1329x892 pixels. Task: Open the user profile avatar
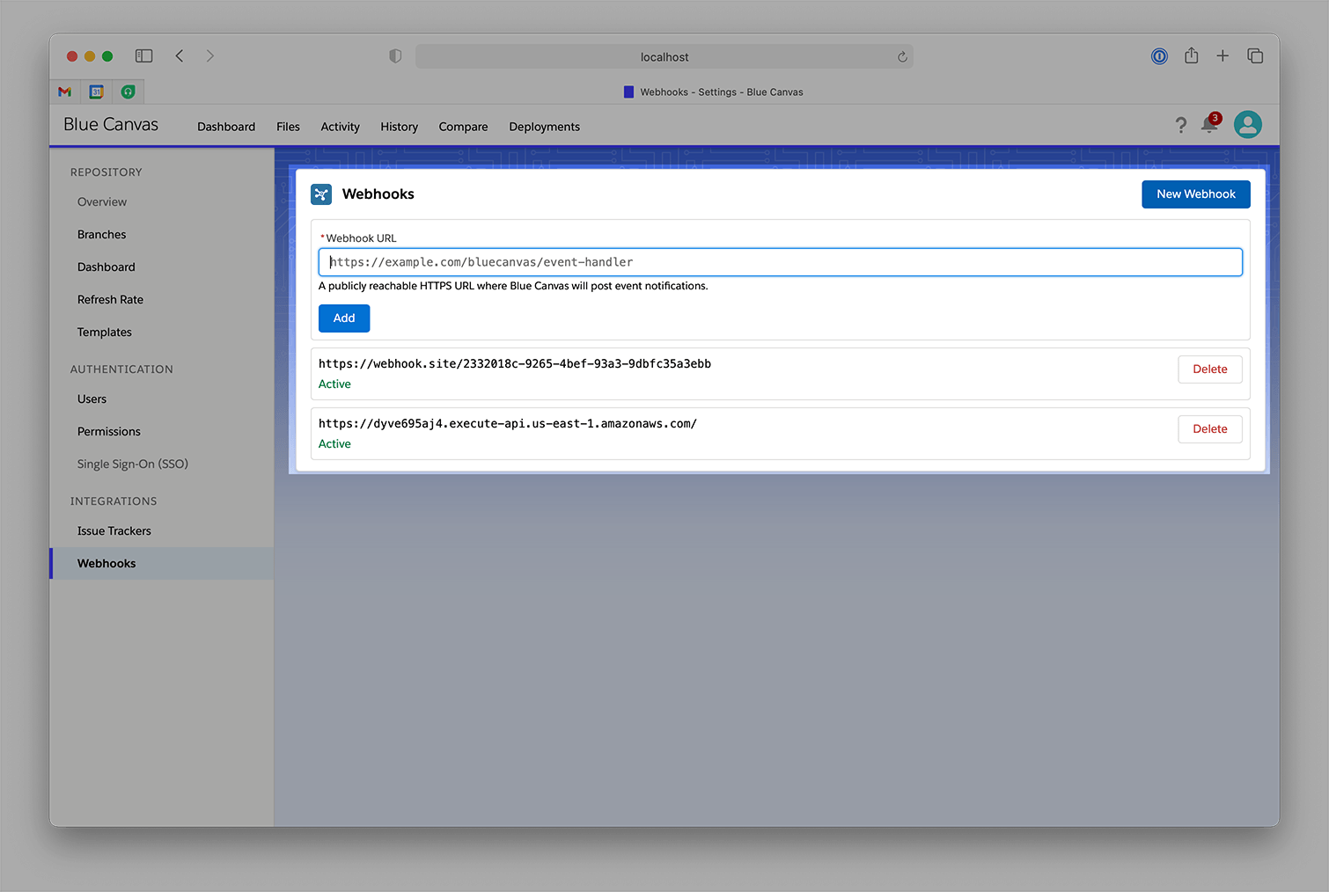1247,125
